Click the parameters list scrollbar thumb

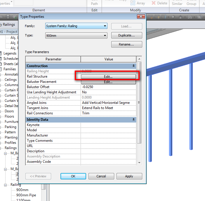(x=139, y=102)
